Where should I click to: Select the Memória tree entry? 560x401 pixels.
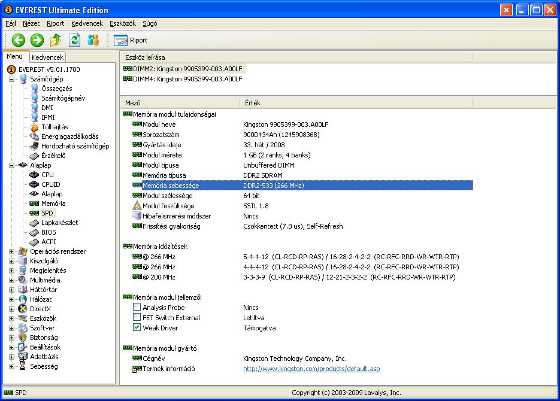pyautogui.click(x=53, y=203)
